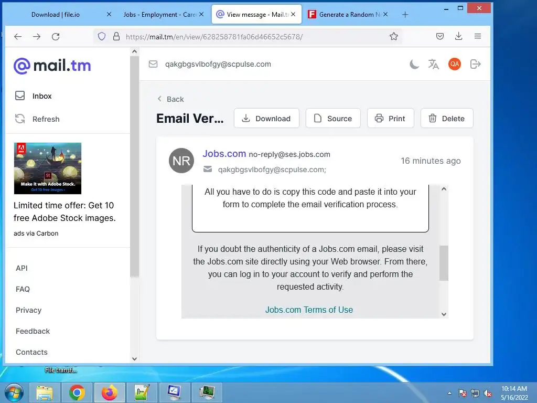This screenshot has width=537, height=403.
Task: Toggle dark mode moon icon
Action: click(x=414, y=64)
